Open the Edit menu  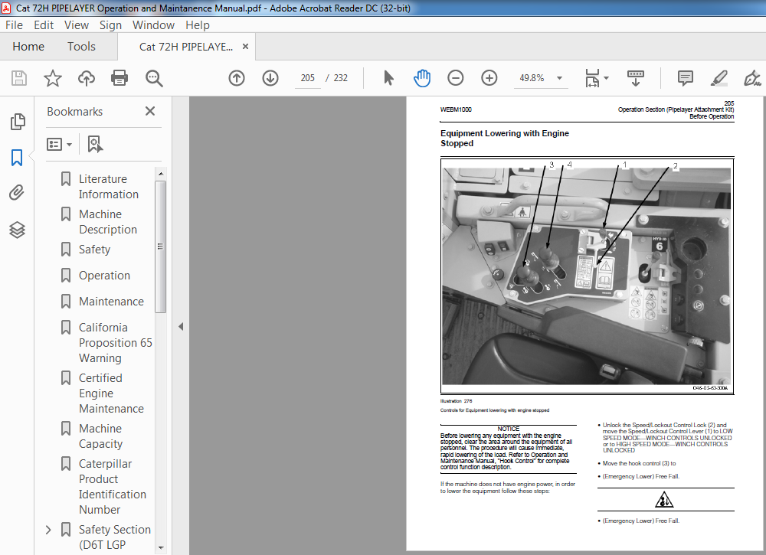point(44,25)
